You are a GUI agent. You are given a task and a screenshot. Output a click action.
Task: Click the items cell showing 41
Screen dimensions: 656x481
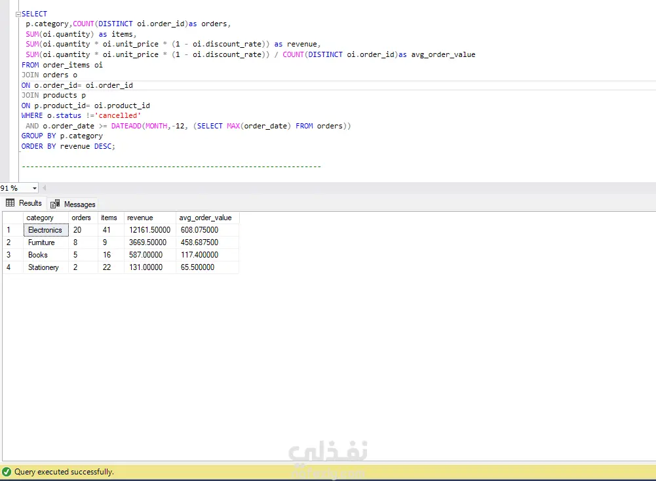pyautogui.click(x=111, y=230)
